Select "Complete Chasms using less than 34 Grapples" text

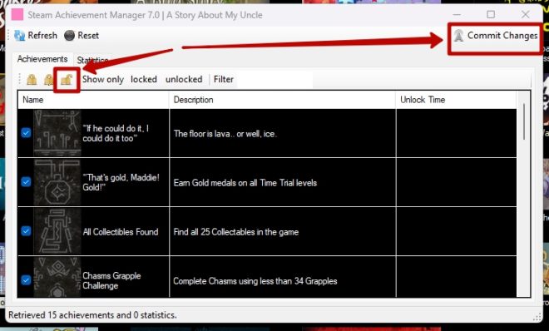coord(255,281)
